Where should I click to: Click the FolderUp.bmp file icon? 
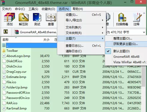4,87
